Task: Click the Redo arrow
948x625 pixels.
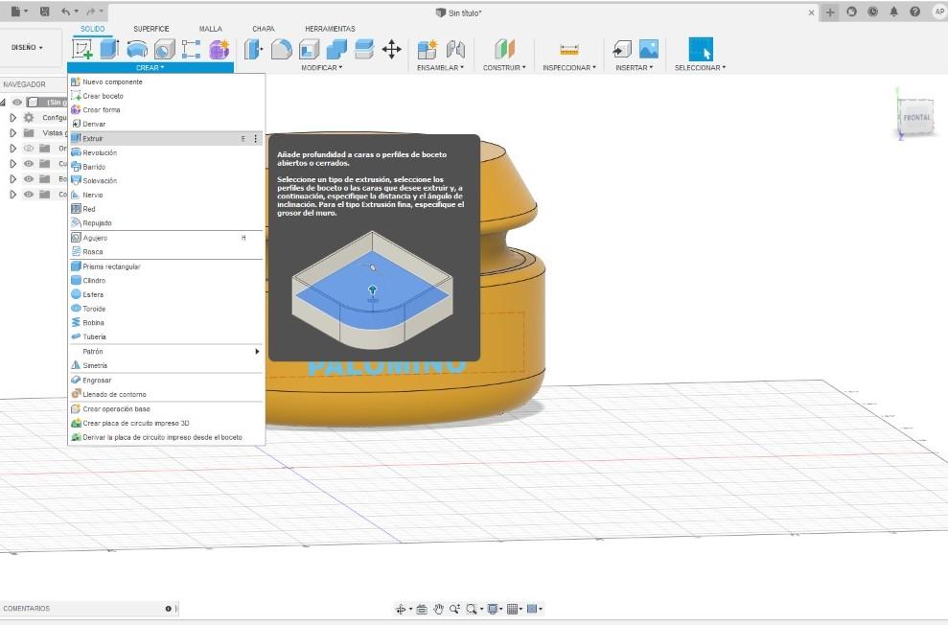Action: point(91,11)
